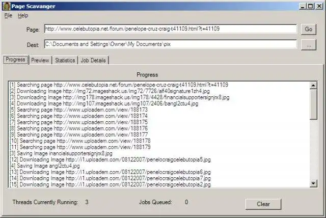Open the File menu

pos(8,16)
